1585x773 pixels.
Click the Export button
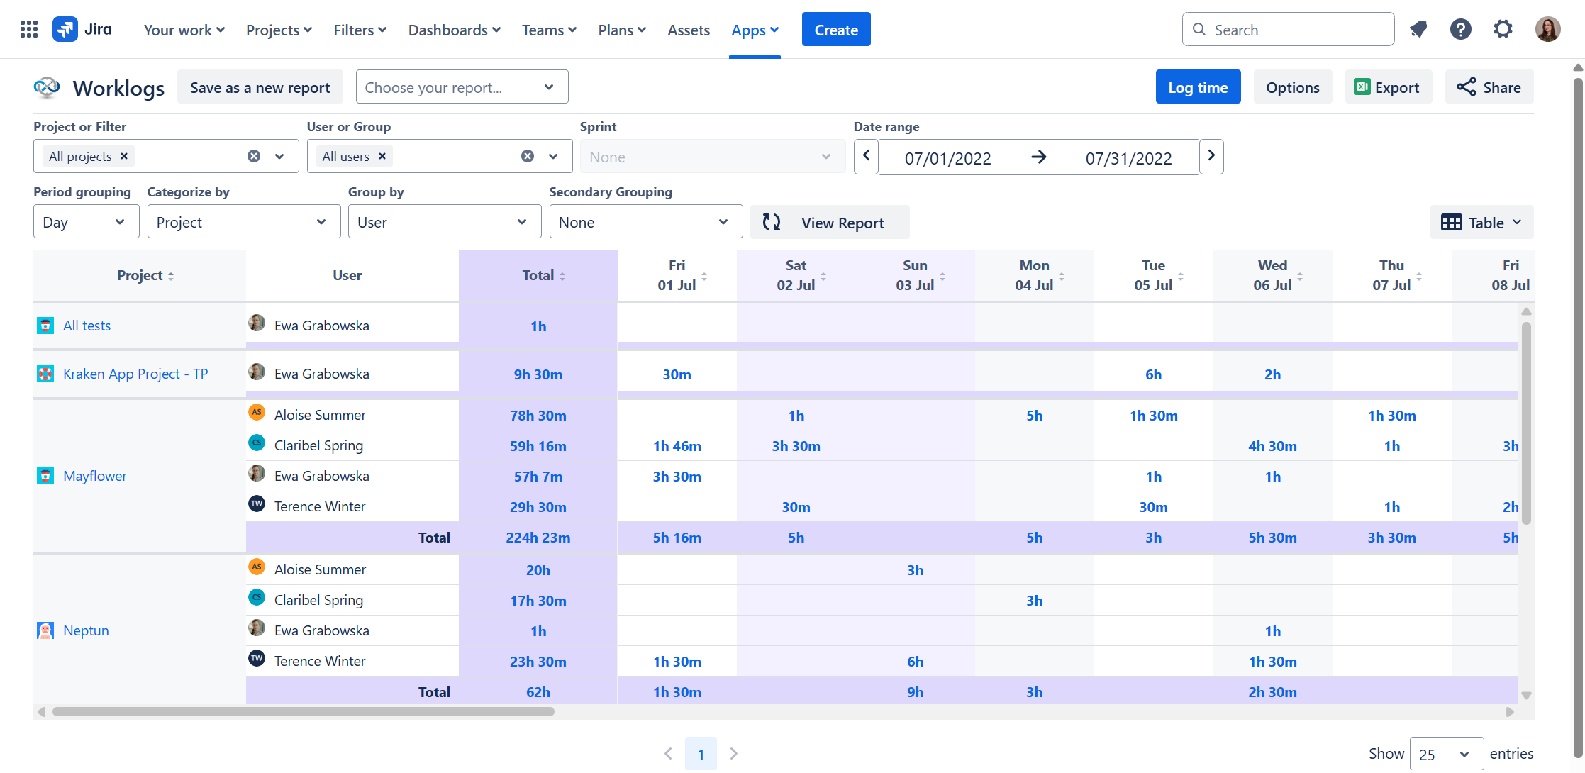[x=1388, y=87]
